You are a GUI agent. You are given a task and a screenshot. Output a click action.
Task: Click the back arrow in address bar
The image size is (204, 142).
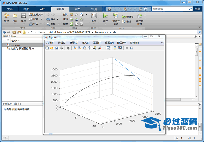(4, 32)
